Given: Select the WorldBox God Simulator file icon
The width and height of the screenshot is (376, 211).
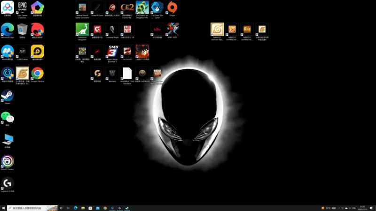Looking at the screenshot, I should [127, 75].
